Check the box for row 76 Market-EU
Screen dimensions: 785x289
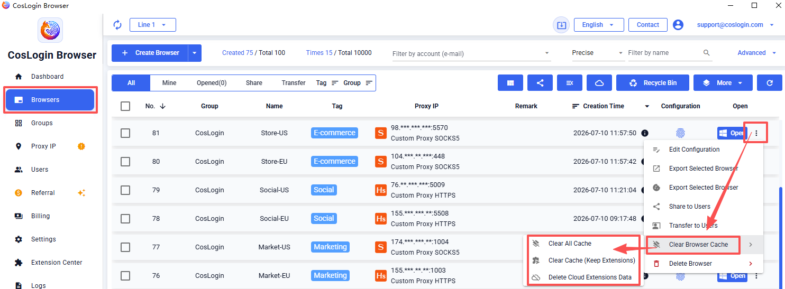[x=125, y=276]
